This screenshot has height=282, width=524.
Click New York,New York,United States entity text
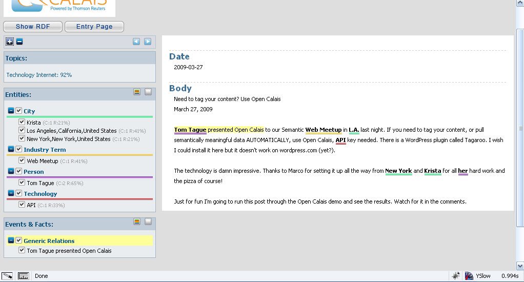pyautogui.click(x=69, y=139)
